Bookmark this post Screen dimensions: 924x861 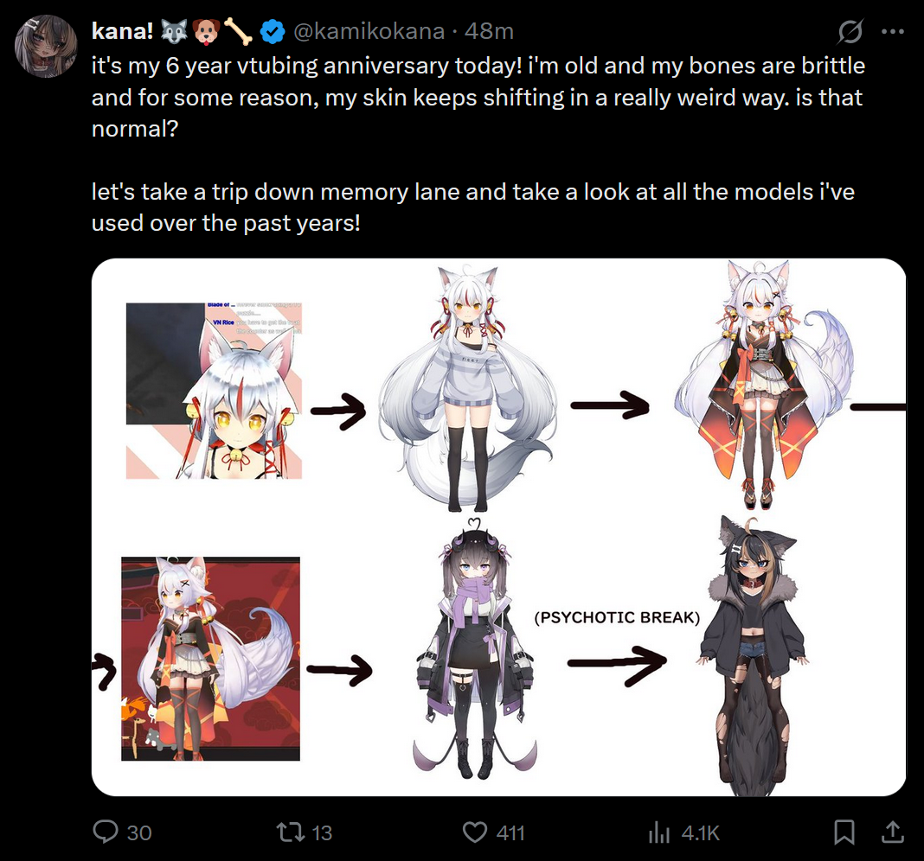(844, 832)
